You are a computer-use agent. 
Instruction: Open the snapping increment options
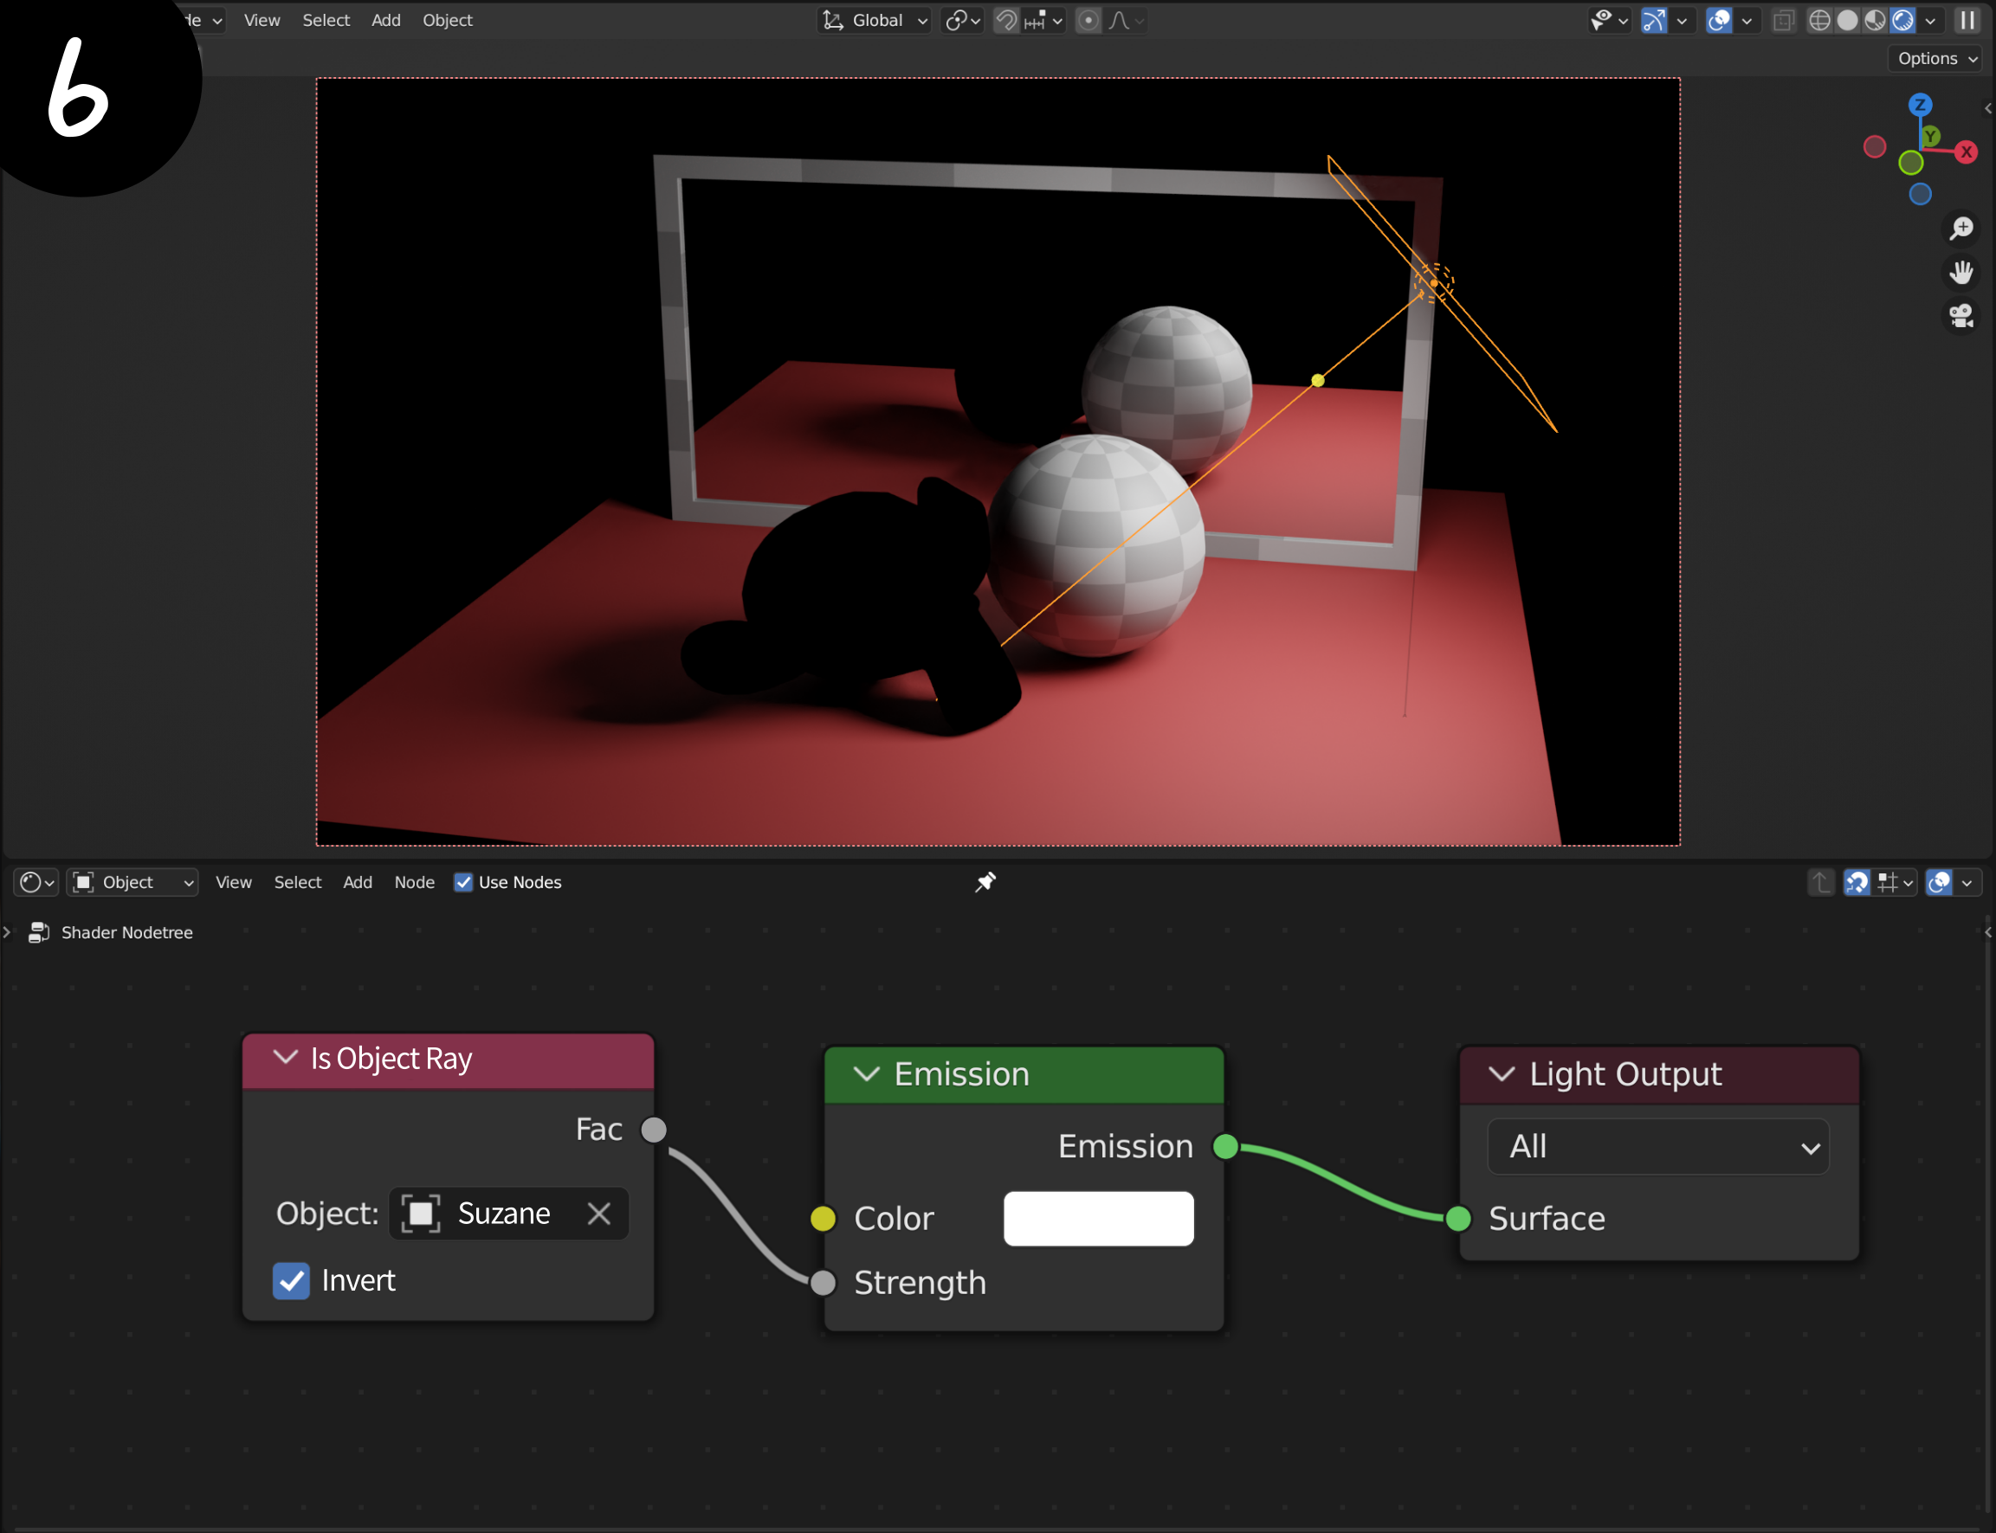point(1044,20)
